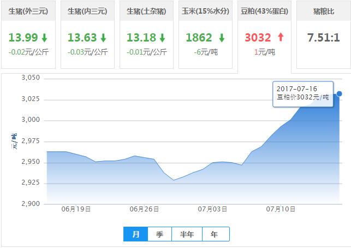Switch chart range to 年
This screenshot has width=351, height=248.
click(x=216, y=234)
